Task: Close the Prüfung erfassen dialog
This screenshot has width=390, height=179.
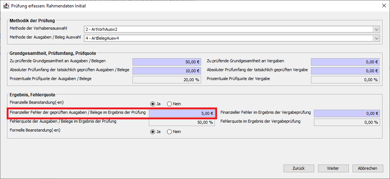Action: (x=384, y=6)
